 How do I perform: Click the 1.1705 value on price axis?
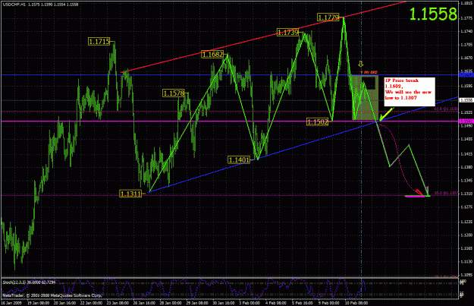[x=466, y=45]
